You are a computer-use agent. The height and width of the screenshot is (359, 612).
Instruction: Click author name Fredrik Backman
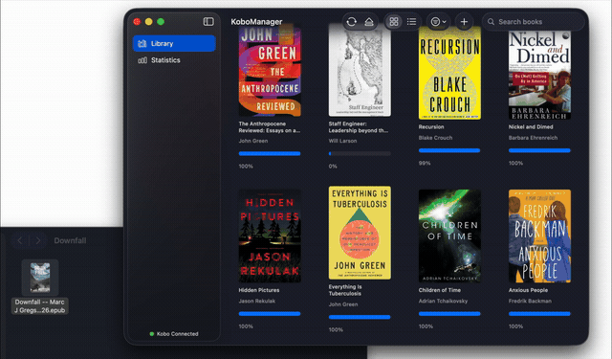click(530, 302)
